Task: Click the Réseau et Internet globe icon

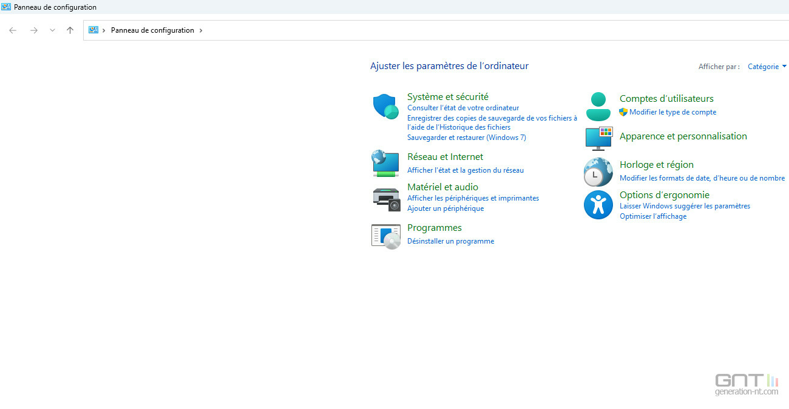Action: click(x=385, y=163)
